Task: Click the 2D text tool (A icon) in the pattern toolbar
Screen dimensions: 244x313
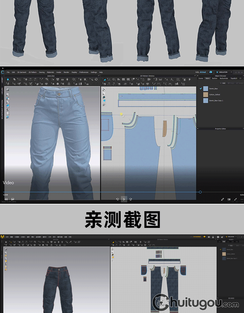Action: [x=171, y=80]
